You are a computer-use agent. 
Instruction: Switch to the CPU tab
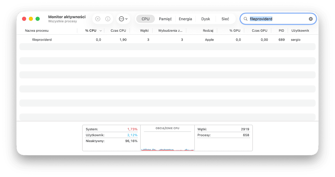coord(145,19)
